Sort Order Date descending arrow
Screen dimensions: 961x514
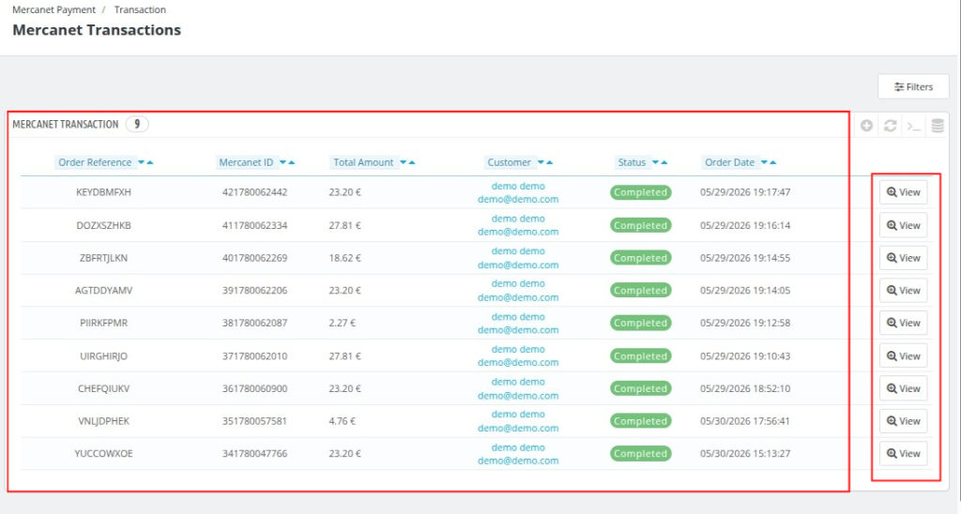(764, 162)
